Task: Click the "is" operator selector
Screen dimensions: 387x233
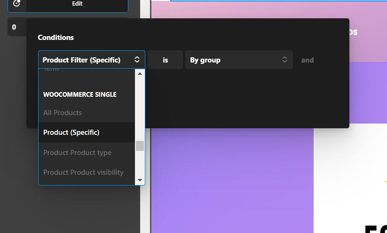Action: [165, 60]
